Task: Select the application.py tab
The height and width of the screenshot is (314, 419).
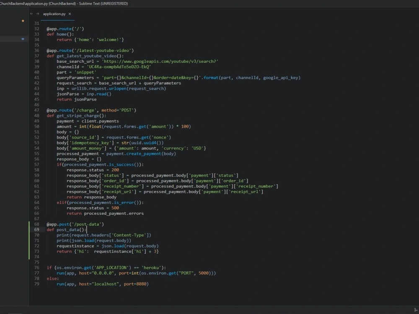Action: click(54, 14)
